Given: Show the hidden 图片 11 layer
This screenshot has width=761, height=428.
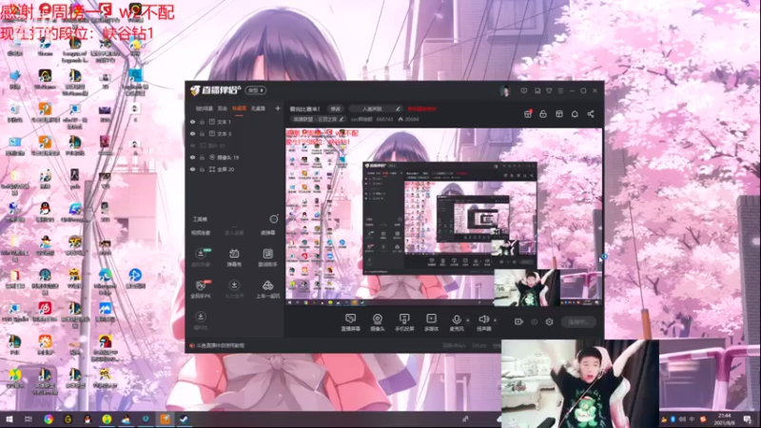Looking at the screenshot, I should pyautogui.click(x=193, y=146).
